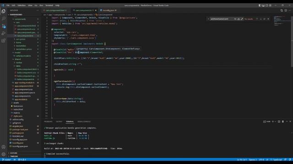This screenshot has width=293, height=164.
Task: Open editor More Actions ellipsis
Action: (x=290, y=10)
